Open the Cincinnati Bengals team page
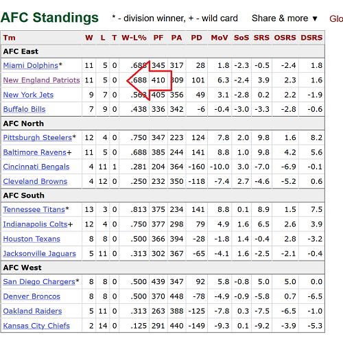343x343 pixels. 36,167
